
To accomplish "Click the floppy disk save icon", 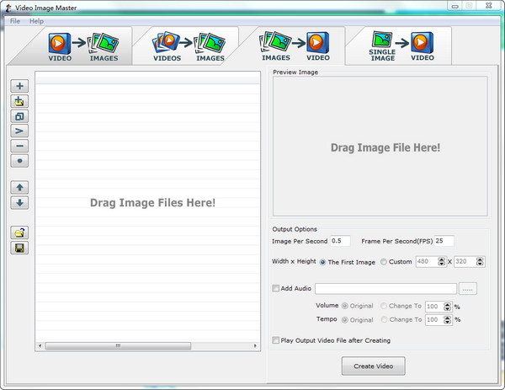I will coord(20,248).
